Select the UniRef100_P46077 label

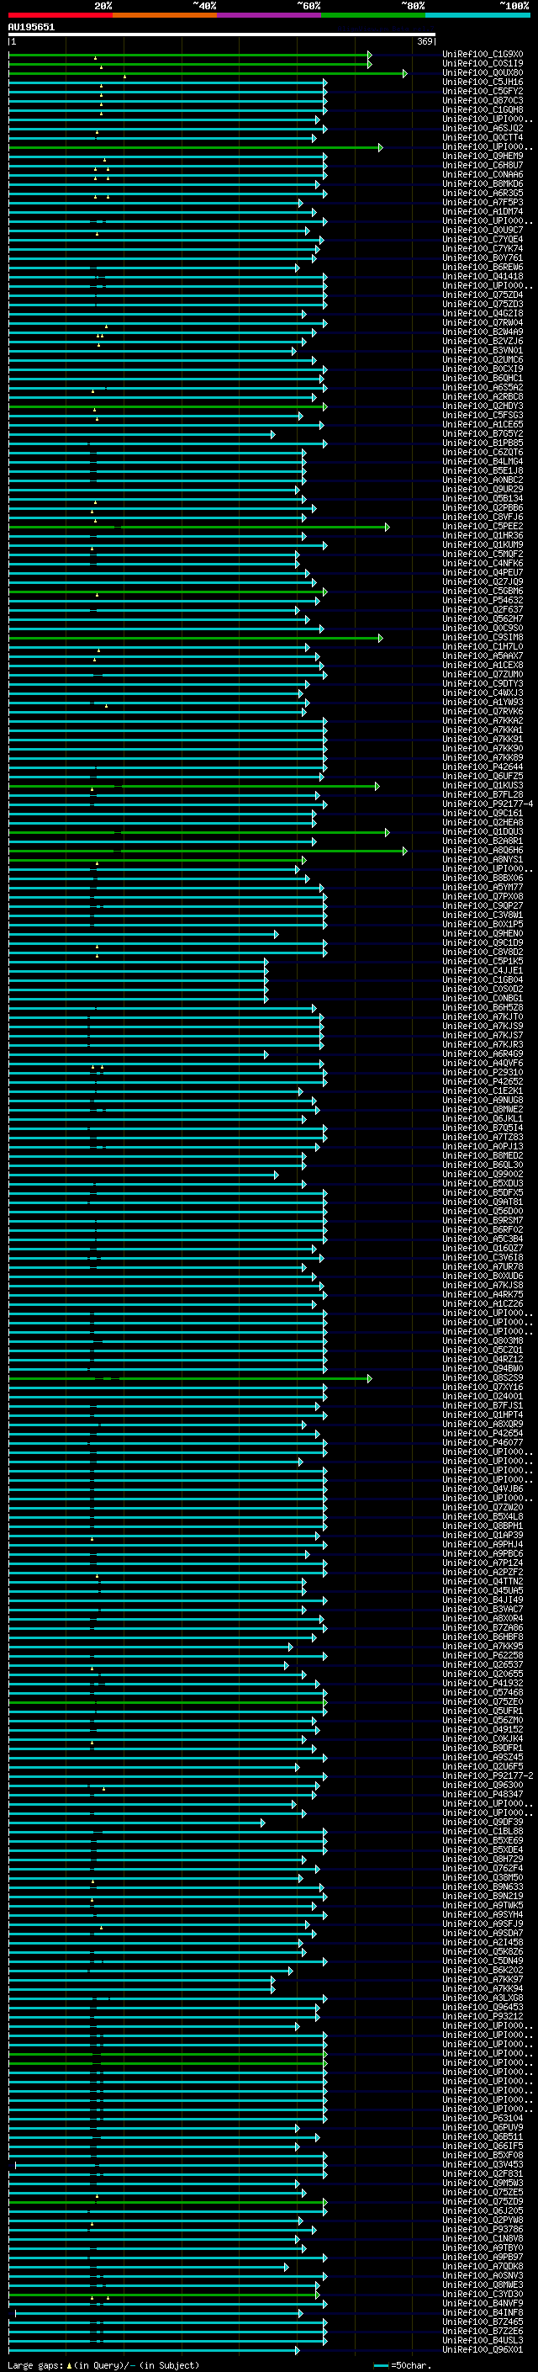(x=483, y=1443)
